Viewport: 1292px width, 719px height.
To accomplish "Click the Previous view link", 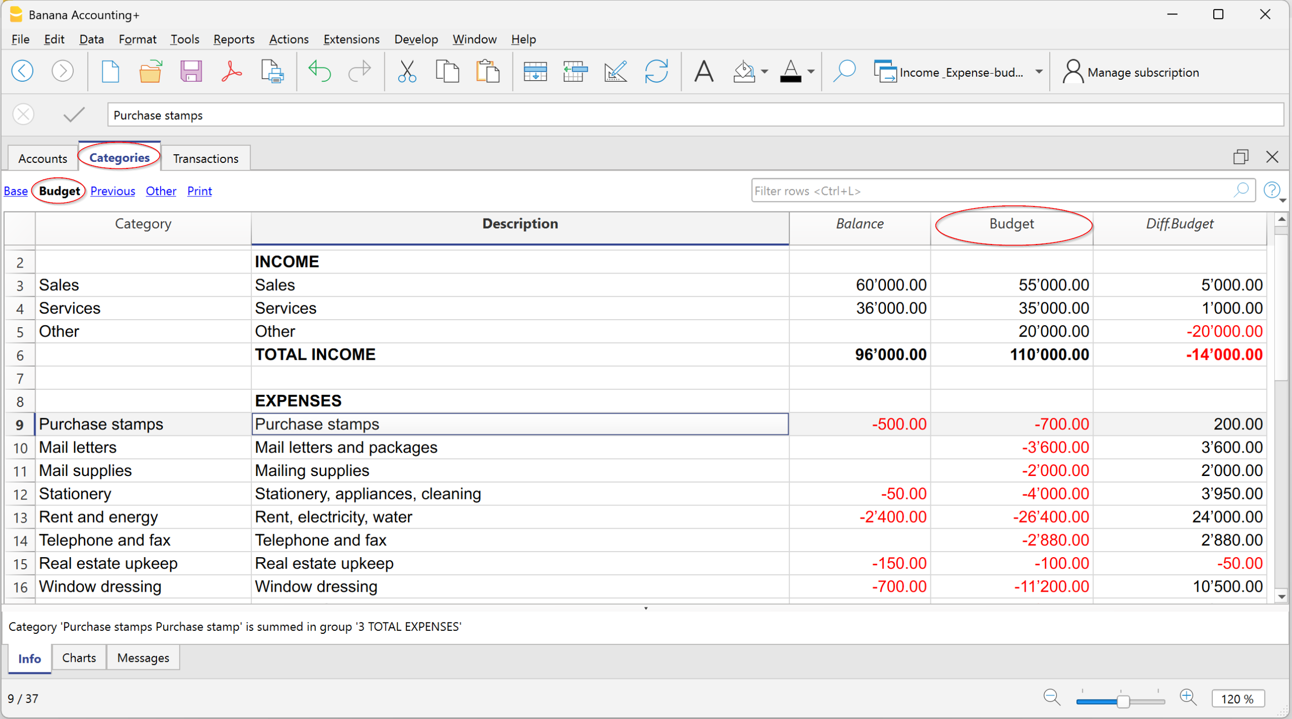I will (x=113, y=191).
